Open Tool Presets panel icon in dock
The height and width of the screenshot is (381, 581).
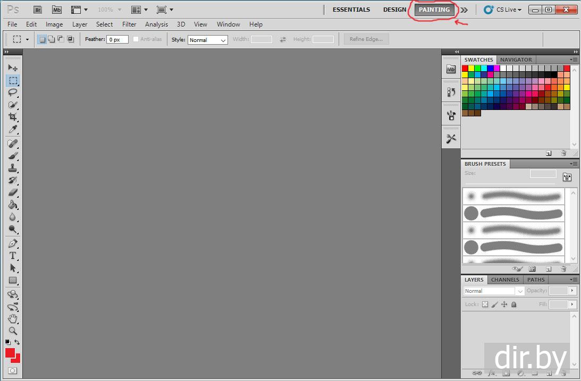(451, 139)
